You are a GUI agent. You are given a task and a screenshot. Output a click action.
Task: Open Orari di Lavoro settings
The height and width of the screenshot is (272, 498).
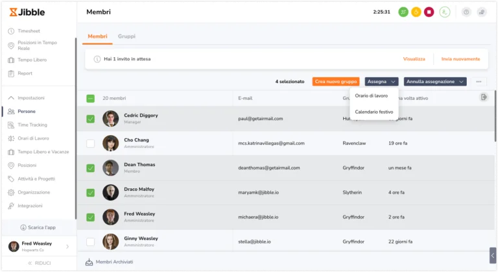point(33,138)
